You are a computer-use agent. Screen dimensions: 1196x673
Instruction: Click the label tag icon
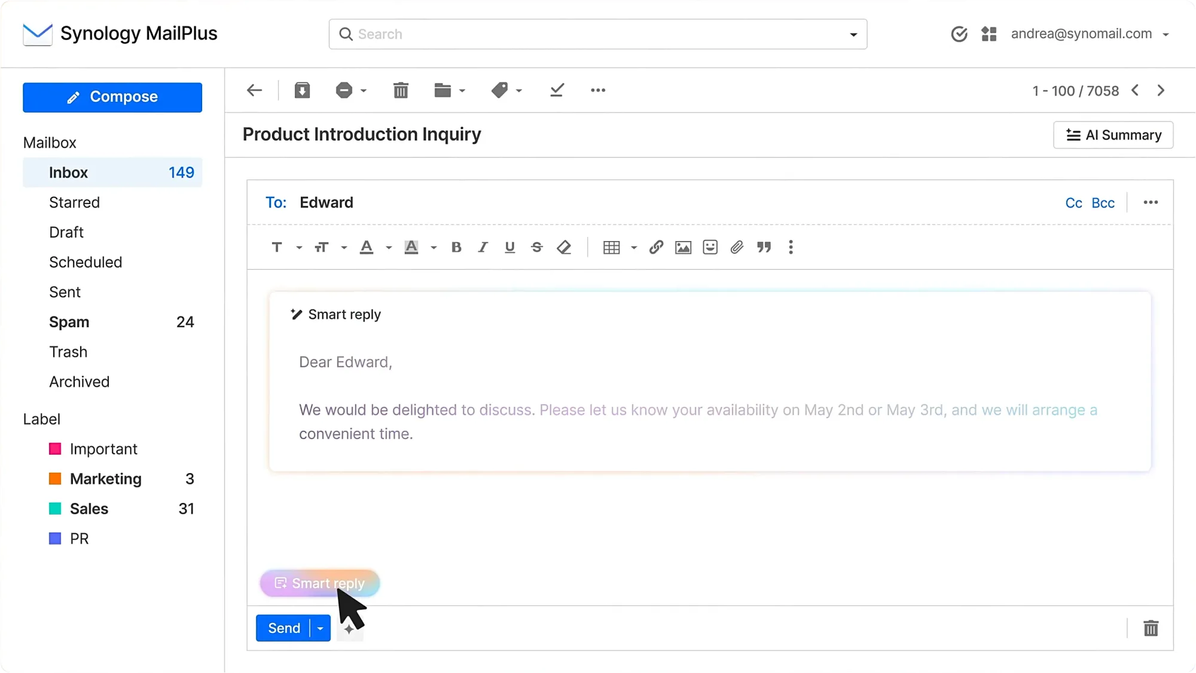499,90
